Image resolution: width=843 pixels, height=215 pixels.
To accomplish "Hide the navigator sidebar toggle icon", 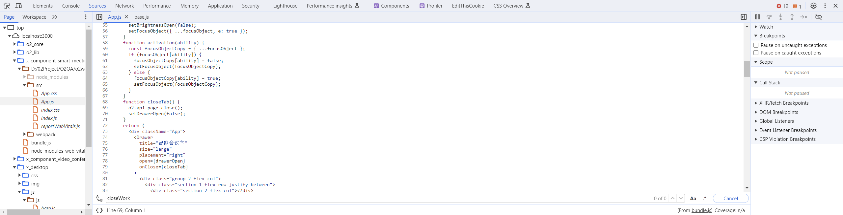I will coord(99,17).
